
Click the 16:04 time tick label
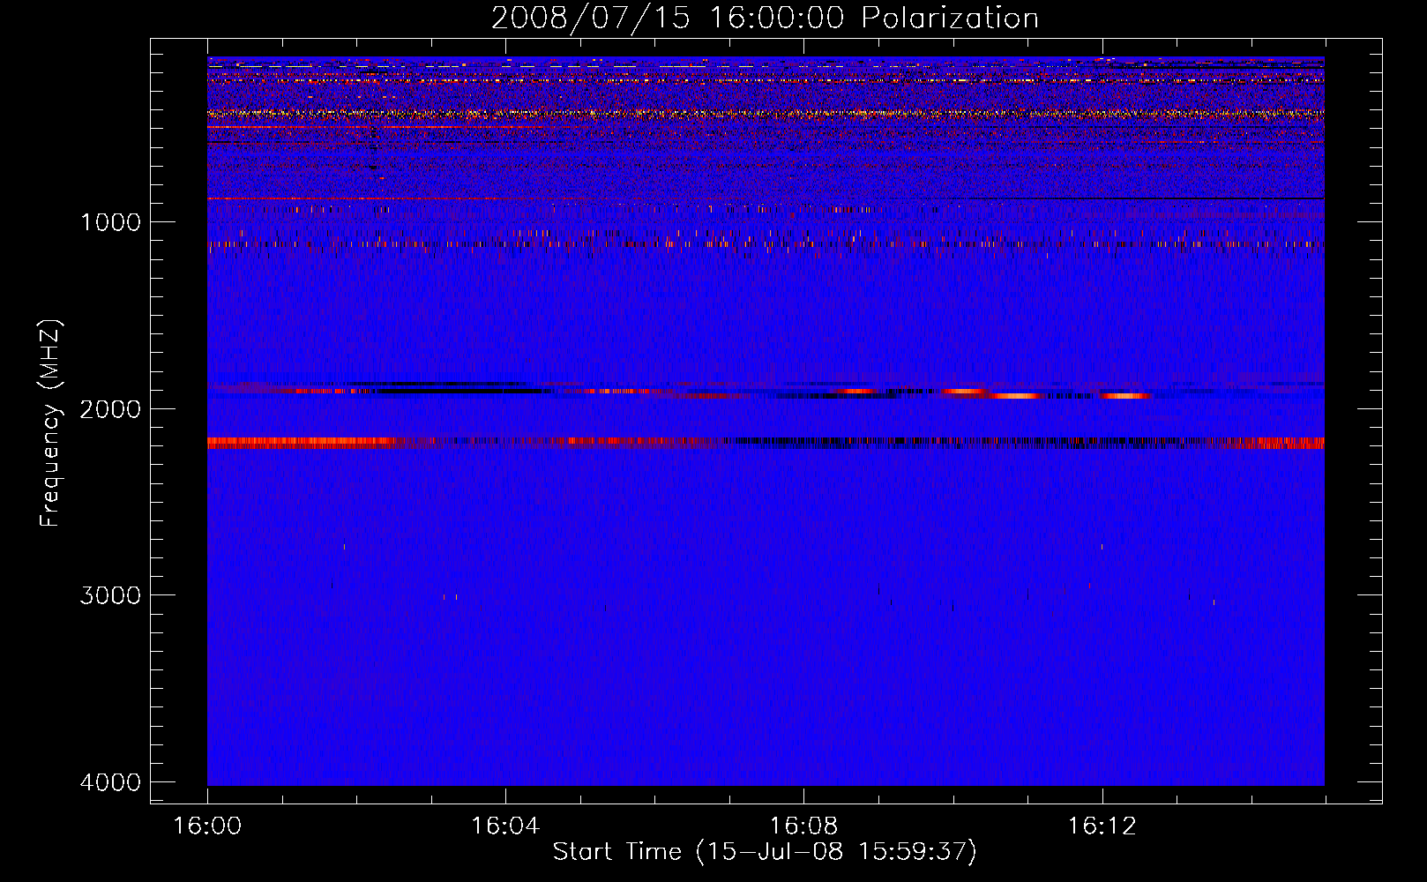click(x=505, y=826)
